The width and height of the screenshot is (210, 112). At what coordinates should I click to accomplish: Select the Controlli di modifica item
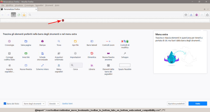tap(125, 41)
